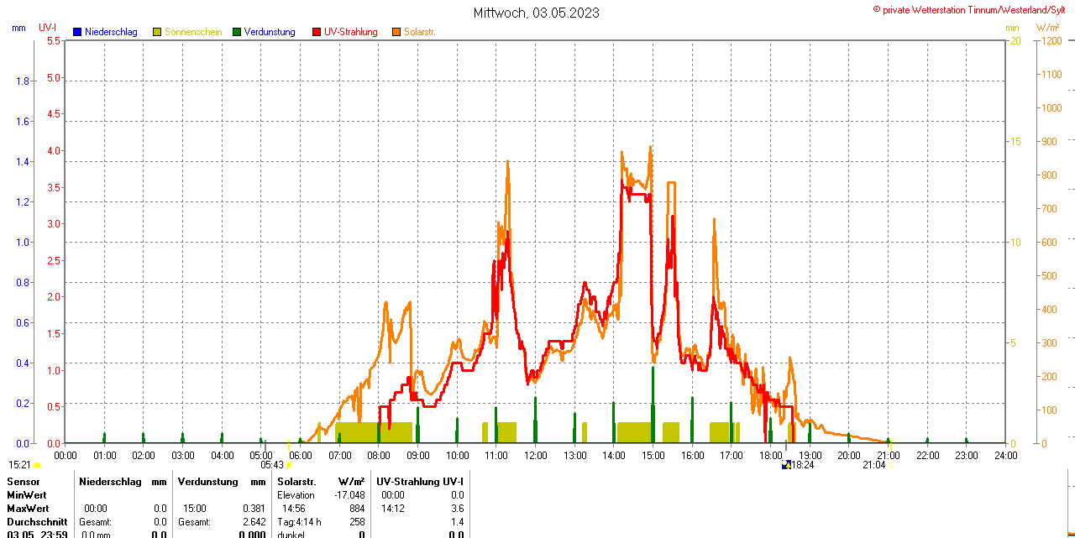This screenshot has height=538, width=1075.
Task: Click the UV-Strahlung column header in the table
Action: [419, 482]
